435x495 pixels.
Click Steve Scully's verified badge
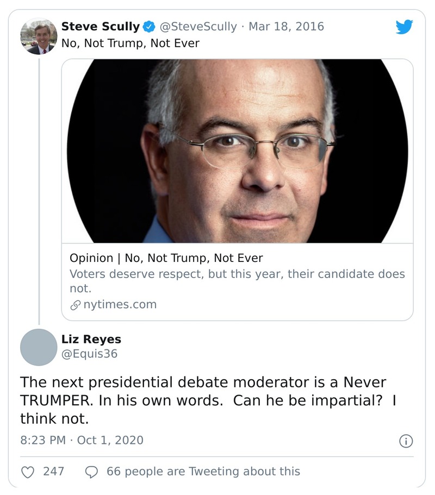pos(148,27)
